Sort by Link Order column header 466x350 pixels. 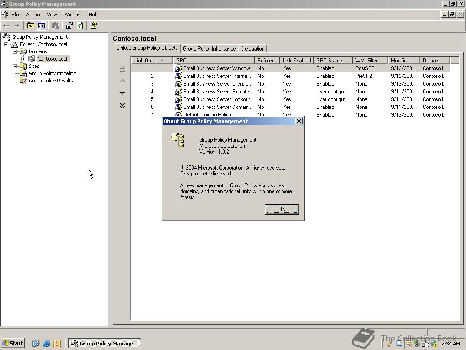coord(152,61)
